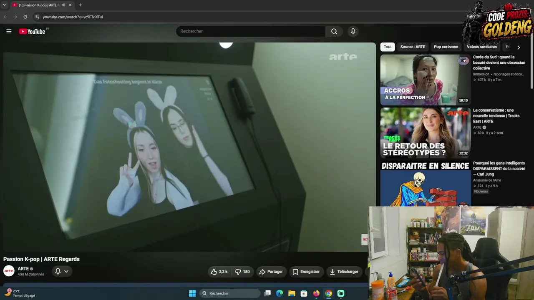Open Task View on the taskbar

[x=267, y=293]
